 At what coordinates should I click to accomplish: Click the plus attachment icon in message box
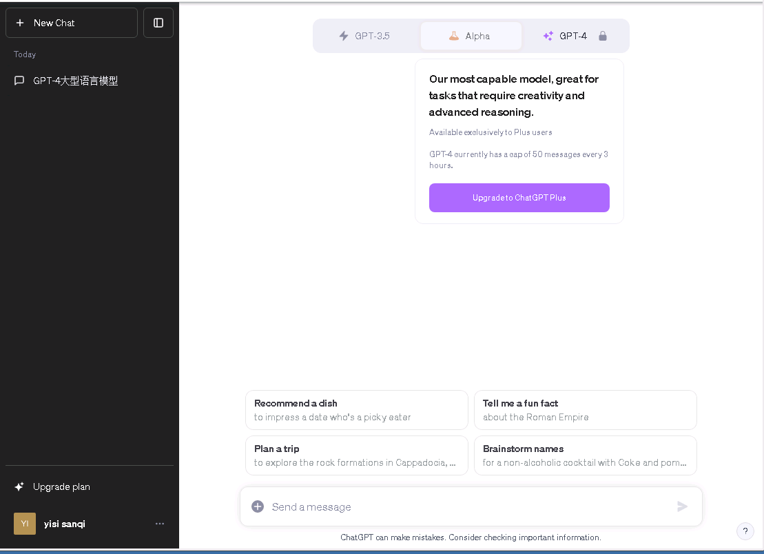click(258, 506)
